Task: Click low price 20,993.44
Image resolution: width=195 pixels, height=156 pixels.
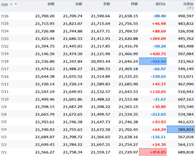Action: 100,61
